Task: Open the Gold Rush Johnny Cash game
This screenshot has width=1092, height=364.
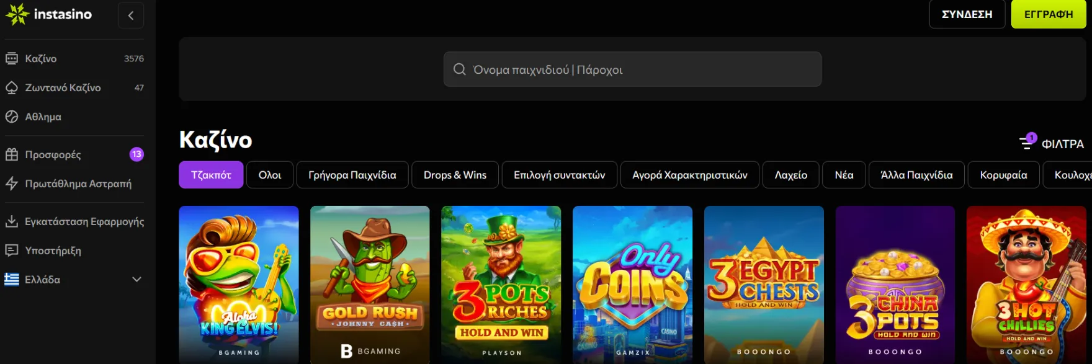Action: click(x=370, y=285)
